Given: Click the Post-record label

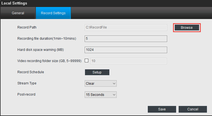Looking at the screenshot, I should (x=26, y=94).
